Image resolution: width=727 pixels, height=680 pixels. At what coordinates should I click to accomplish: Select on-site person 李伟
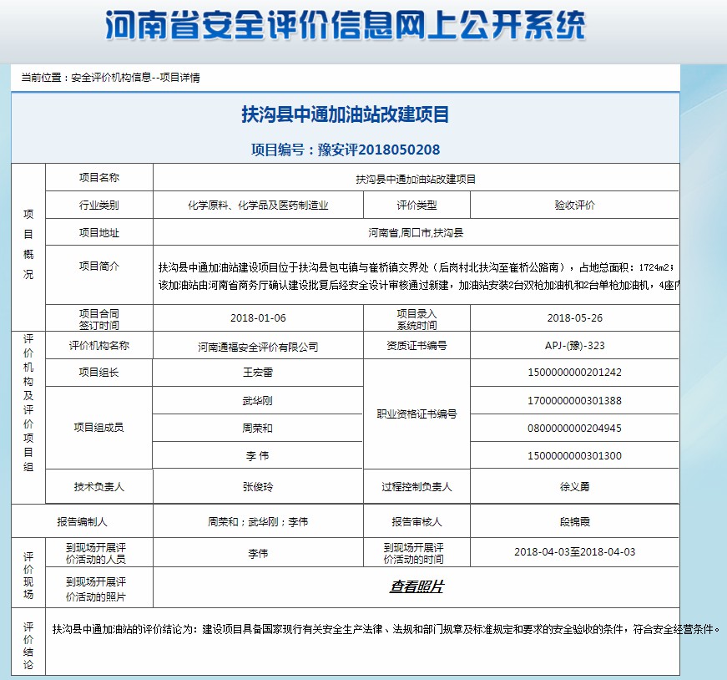258,553
